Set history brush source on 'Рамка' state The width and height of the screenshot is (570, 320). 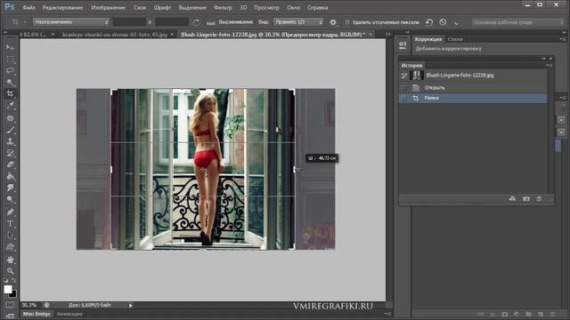[403, 98]
